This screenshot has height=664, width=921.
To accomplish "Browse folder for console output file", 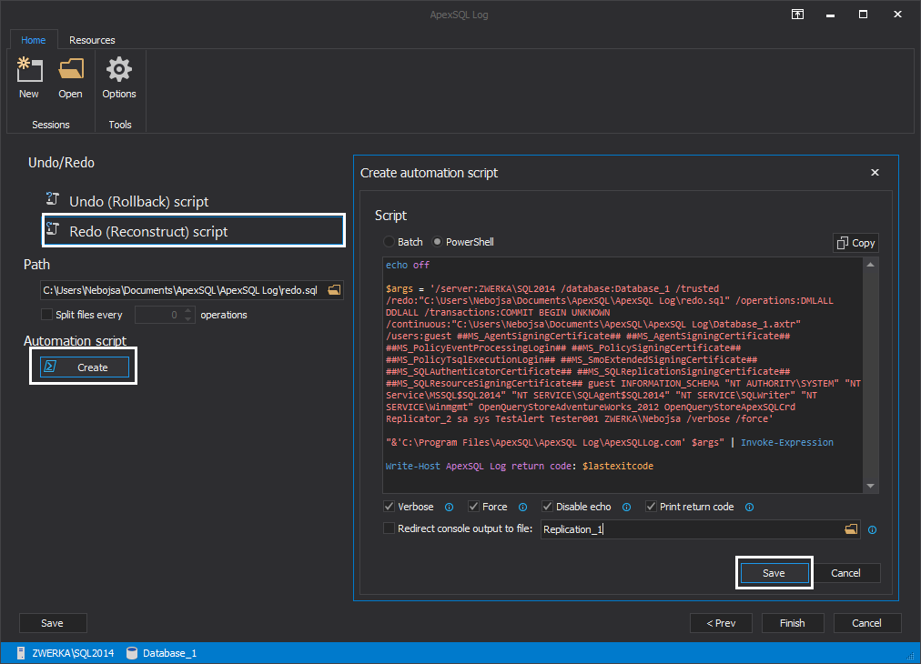I will tap(851, 529).
